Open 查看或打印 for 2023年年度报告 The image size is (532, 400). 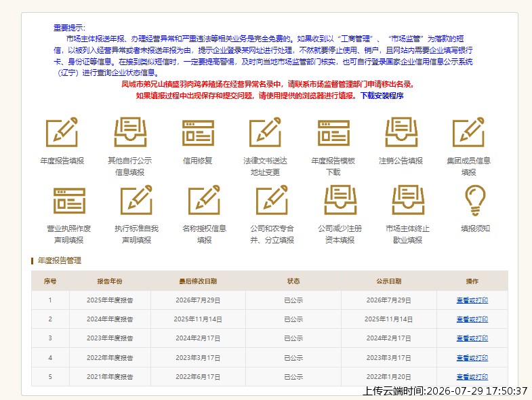click(x=472, y=338)
